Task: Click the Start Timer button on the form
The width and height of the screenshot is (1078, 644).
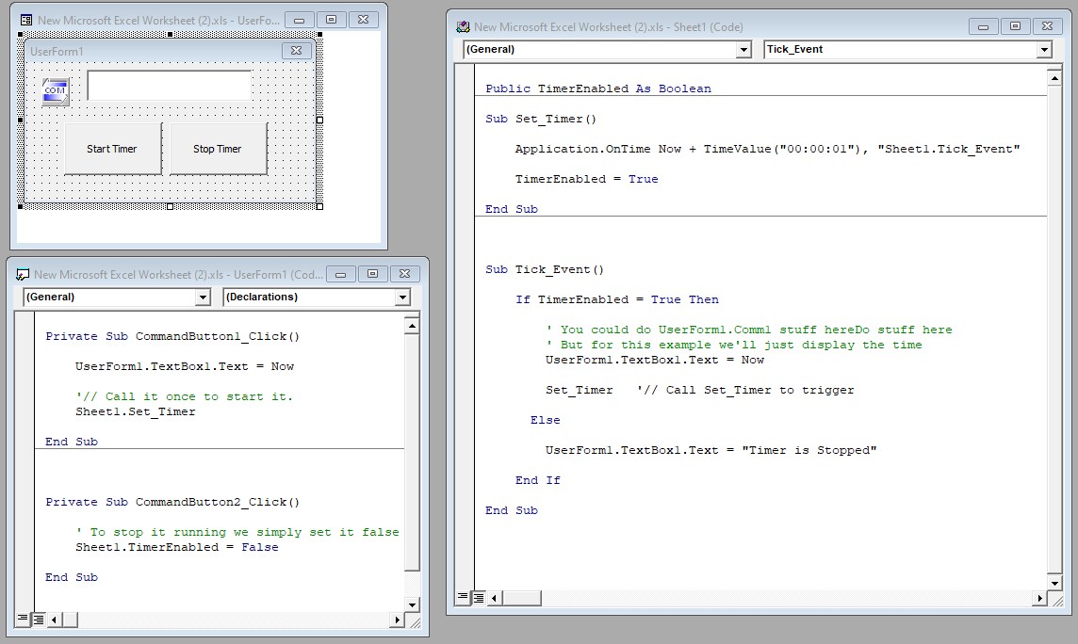Action: [x=112, y=149]
